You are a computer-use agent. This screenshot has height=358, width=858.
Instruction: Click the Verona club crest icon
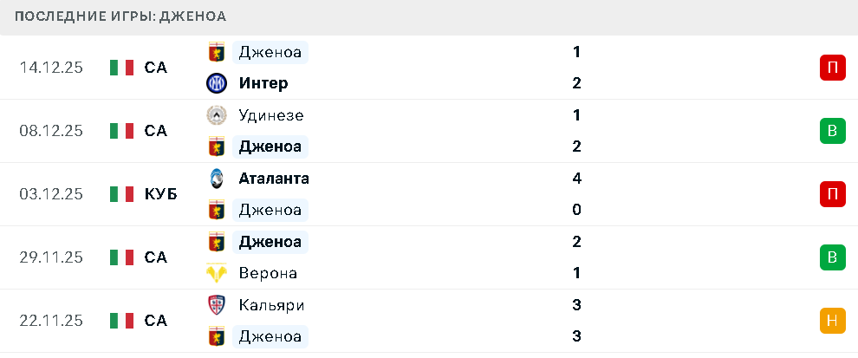(216, 273)
